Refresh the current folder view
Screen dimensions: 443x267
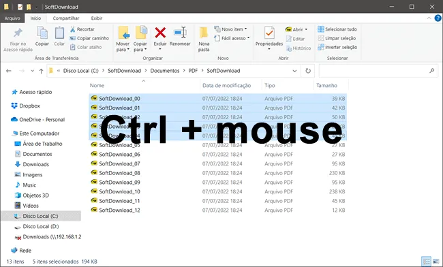tap(308, 71)
